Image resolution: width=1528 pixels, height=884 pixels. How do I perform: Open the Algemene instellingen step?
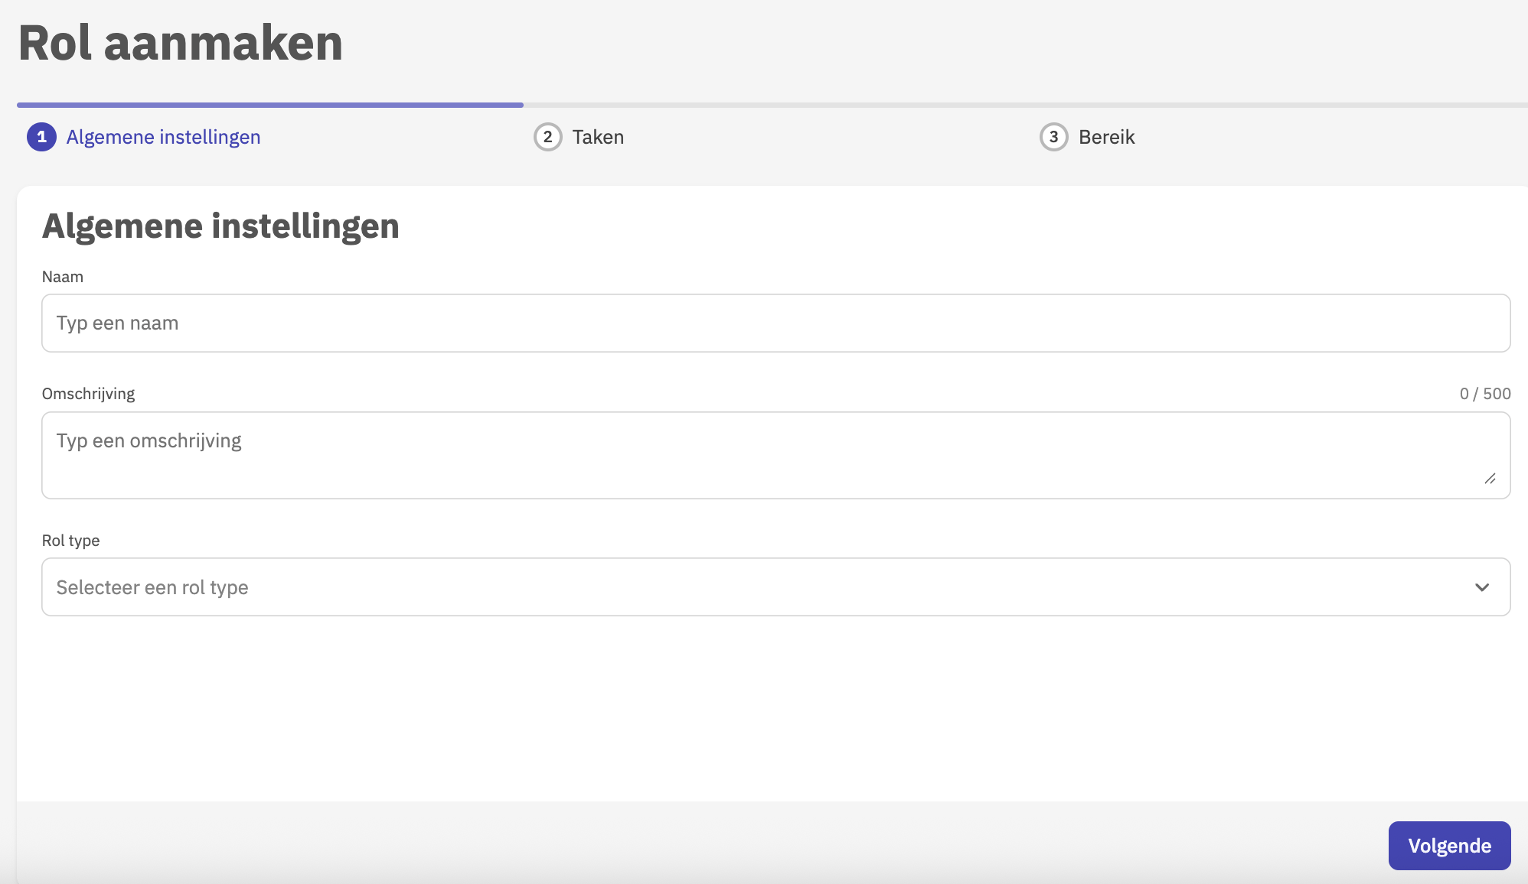(x=163, y=137)
